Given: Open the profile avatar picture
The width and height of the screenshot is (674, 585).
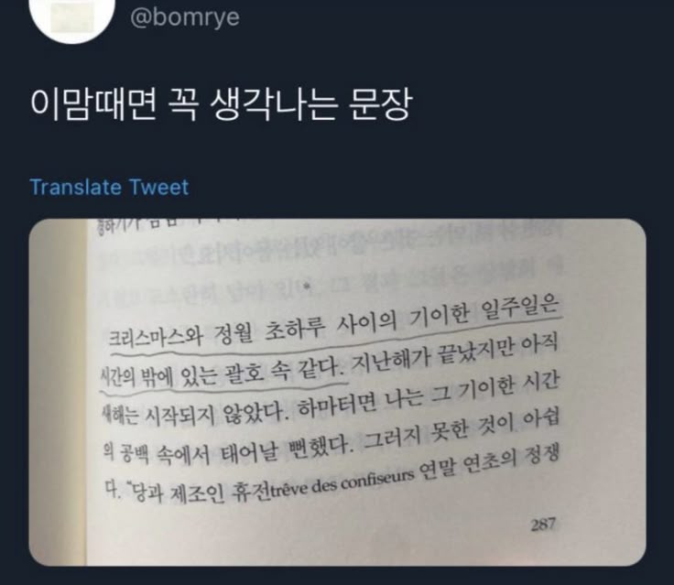Looking at the screenshot, I should point(72,17).
